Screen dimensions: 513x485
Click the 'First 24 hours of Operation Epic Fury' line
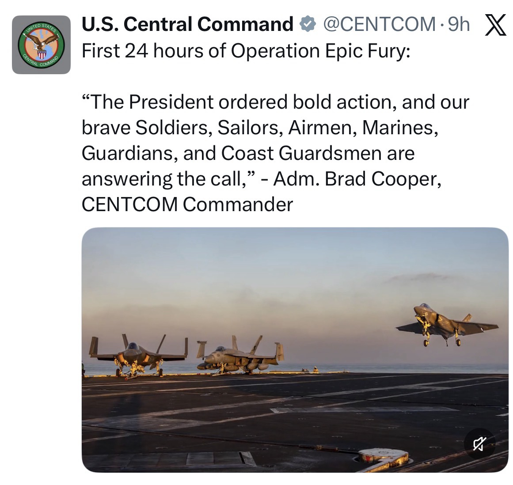coord(246,51)
